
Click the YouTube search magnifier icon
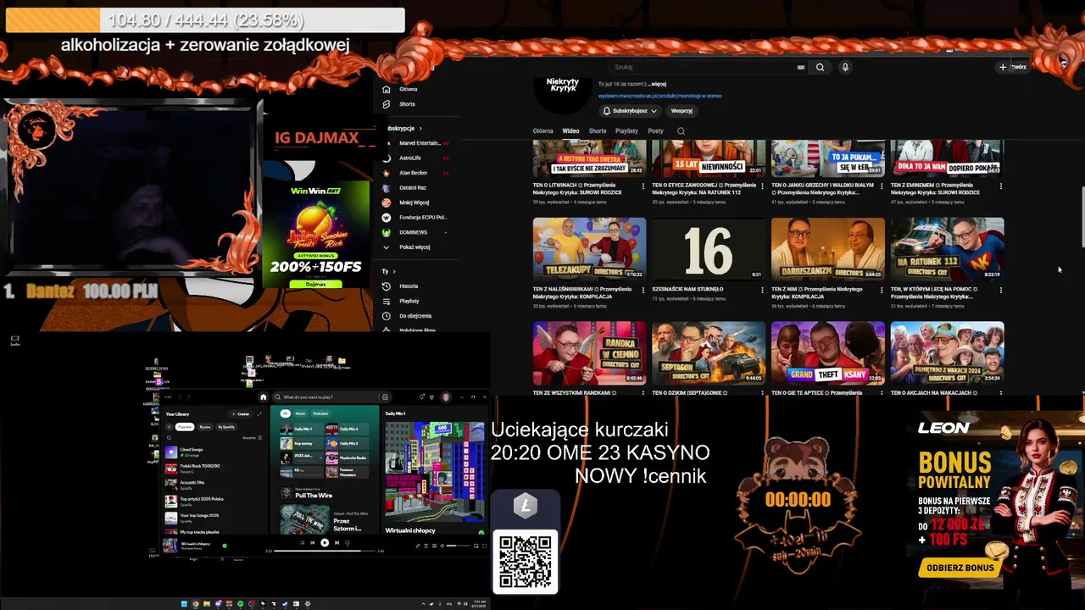[x=820, y=67]
